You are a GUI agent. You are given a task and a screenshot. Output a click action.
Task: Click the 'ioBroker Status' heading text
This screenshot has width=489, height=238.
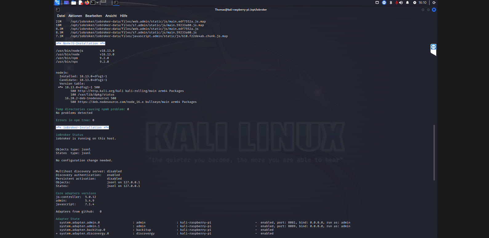pos(70,135)
